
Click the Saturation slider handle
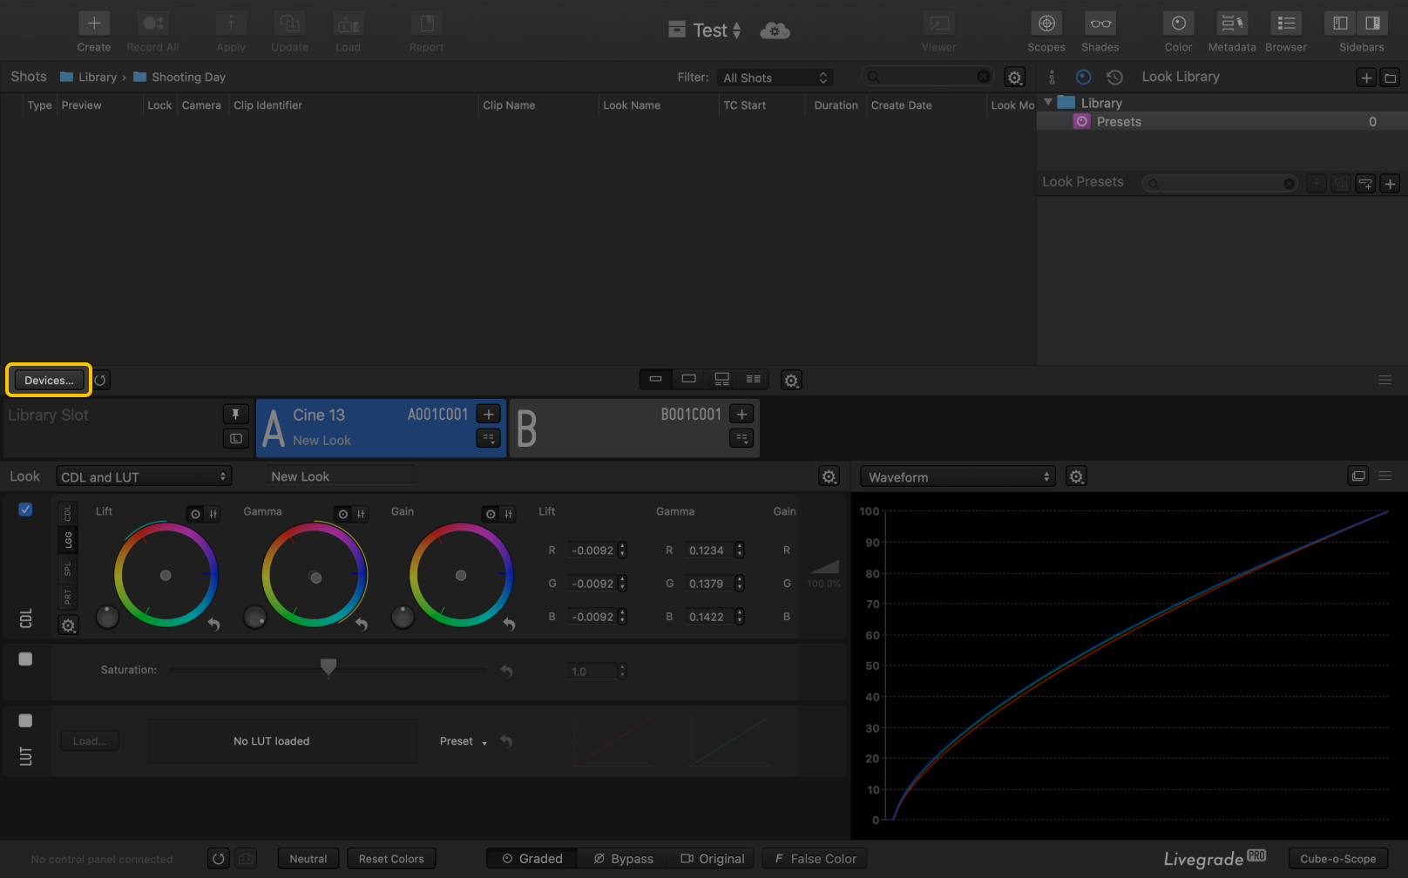[x=328, y=667]
